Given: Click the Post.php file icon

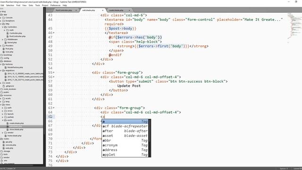Looking at the screenshot, I should (x=3, y=49).
